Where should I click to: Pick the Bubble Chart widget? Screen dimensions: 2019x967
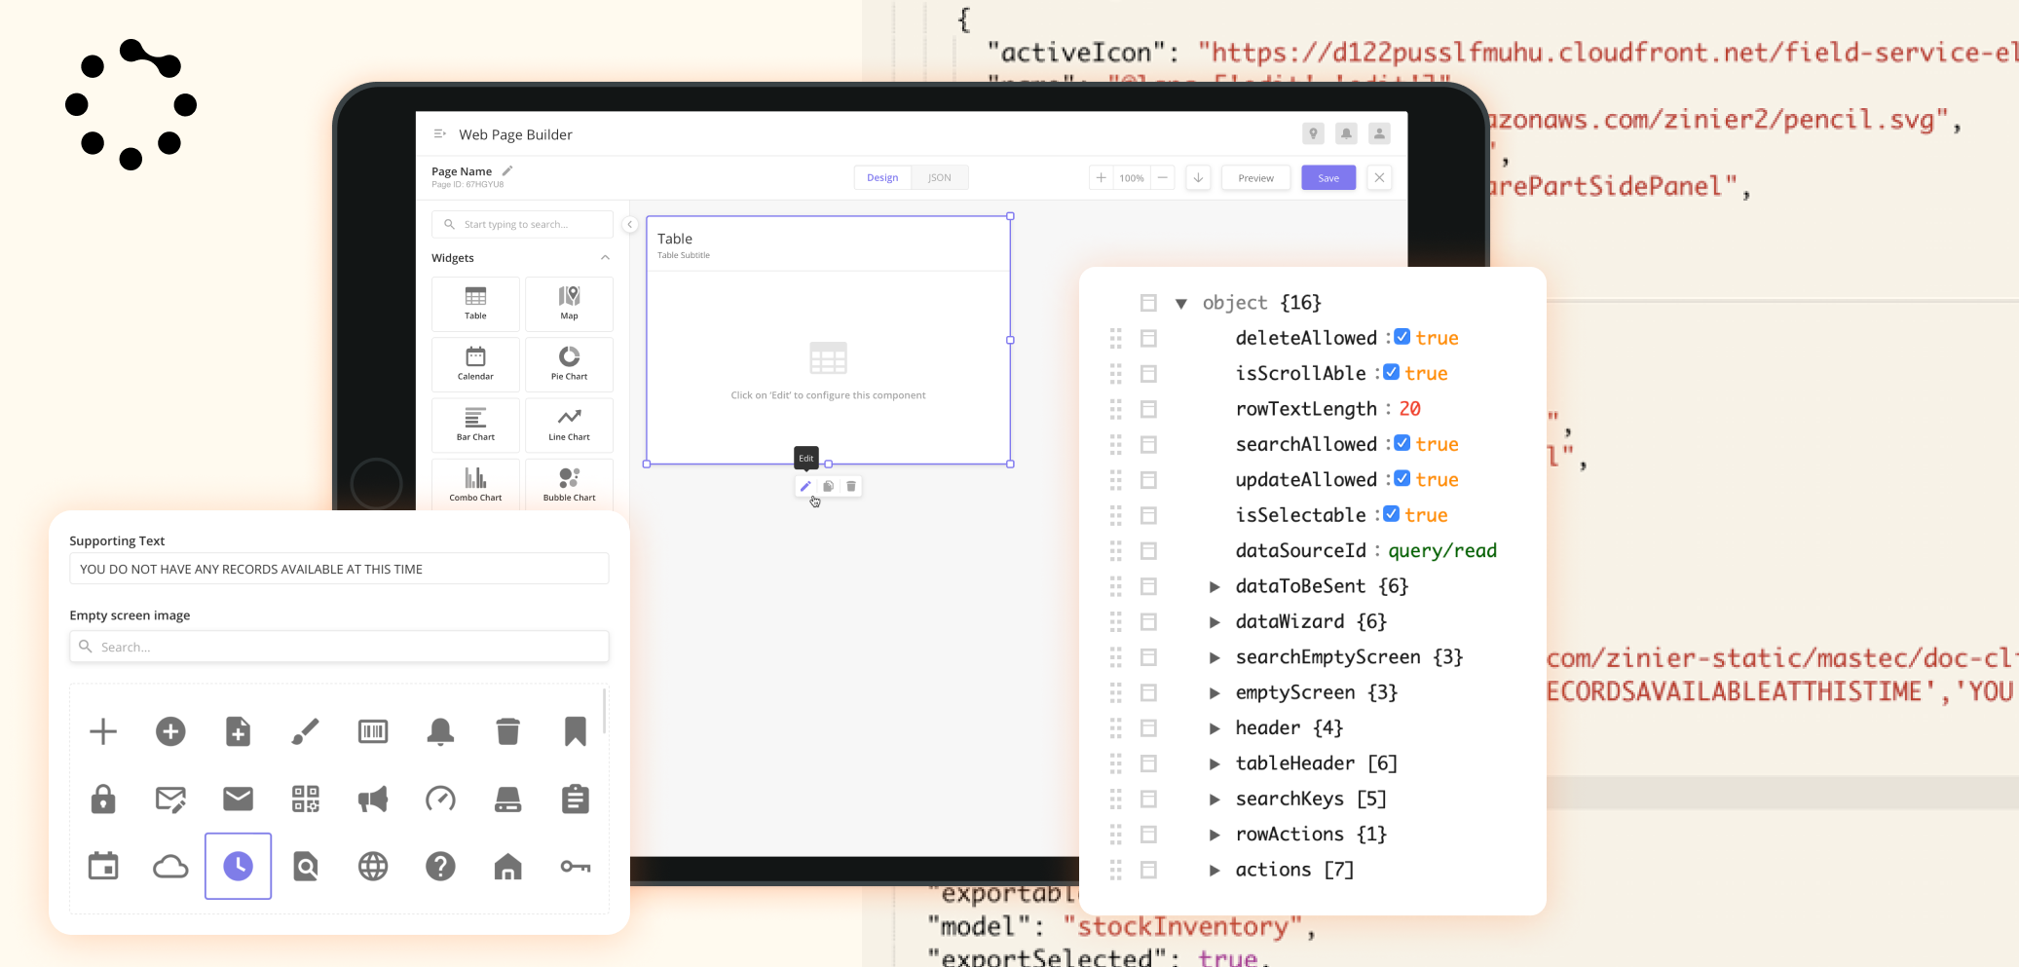click(569, 484)
